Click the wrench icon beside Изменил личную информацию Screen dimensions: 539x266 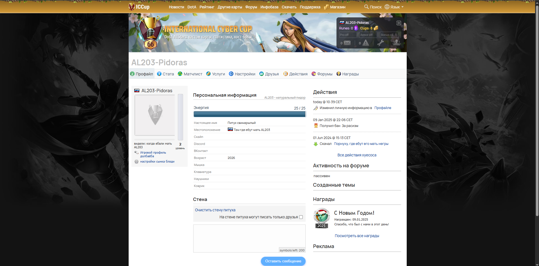point(316,108)
